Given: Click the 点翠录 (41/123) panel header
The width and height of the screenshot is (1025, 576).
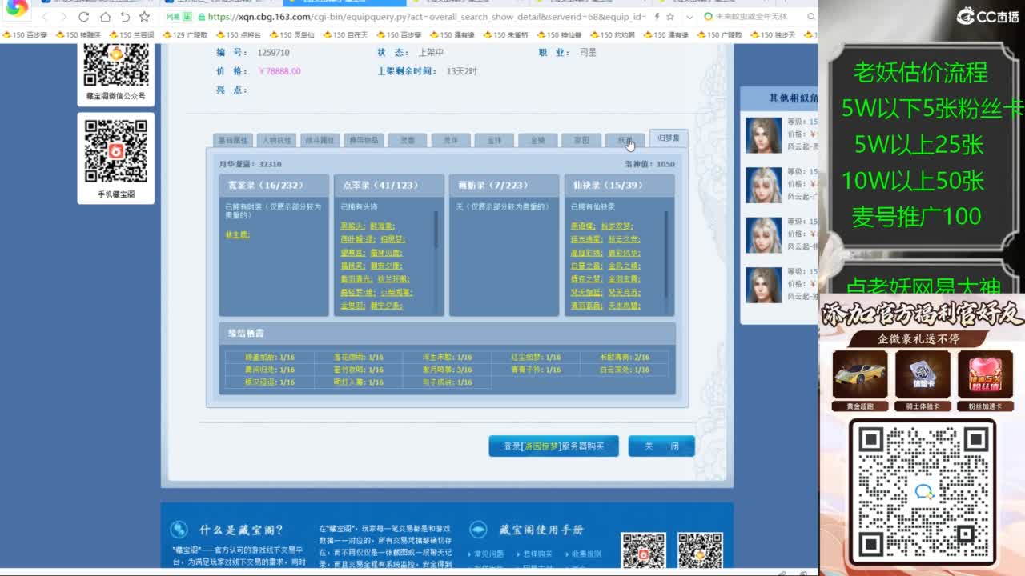Looking at the screenshot, I should [x=389, y=185].
